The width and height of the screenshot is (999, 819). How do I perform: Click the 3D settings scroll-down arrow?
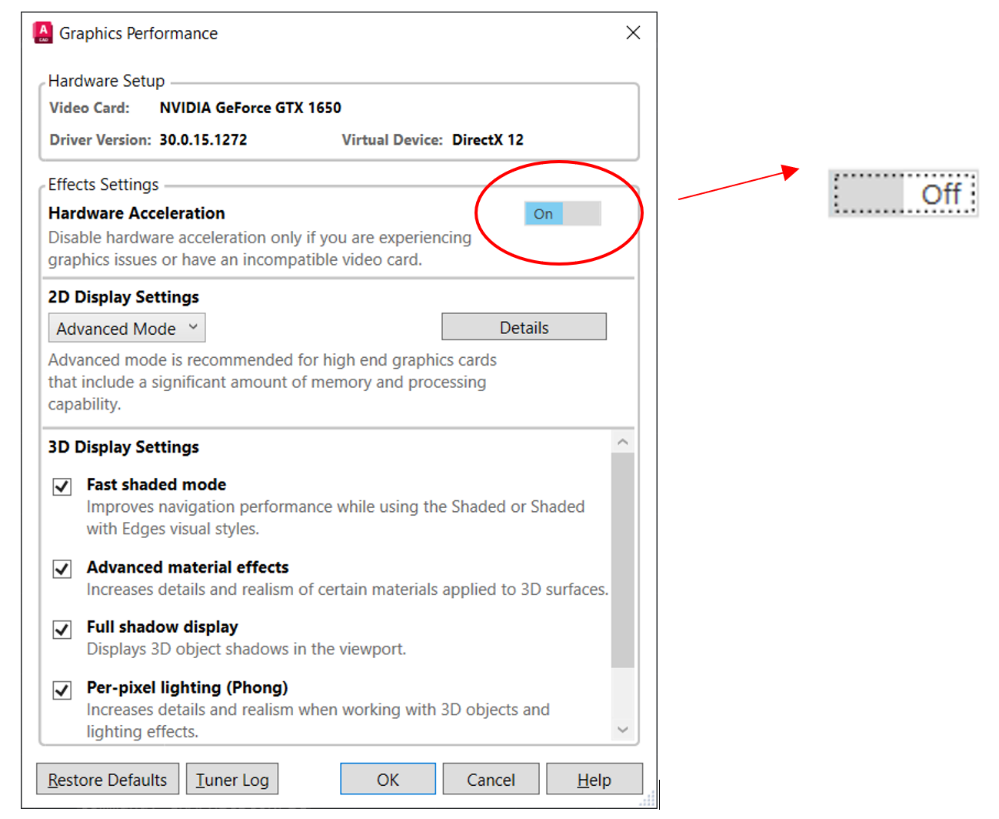623,730
